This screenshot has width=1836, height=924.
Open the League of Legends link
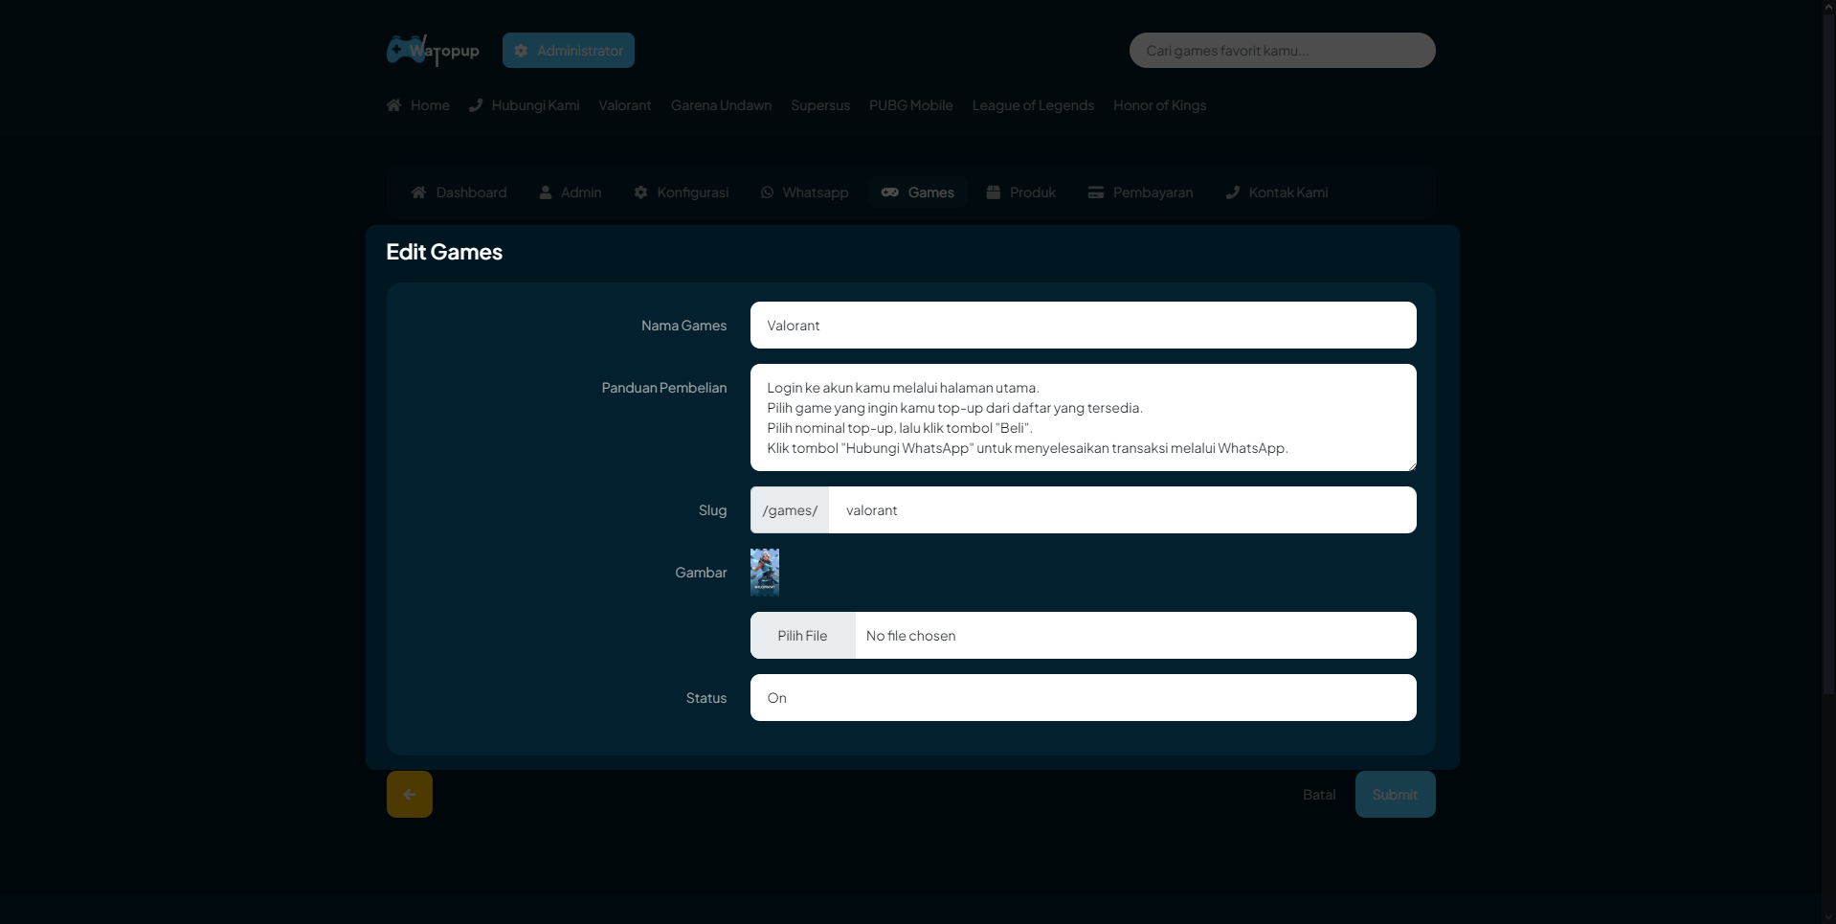click(x=1033, y=105)
